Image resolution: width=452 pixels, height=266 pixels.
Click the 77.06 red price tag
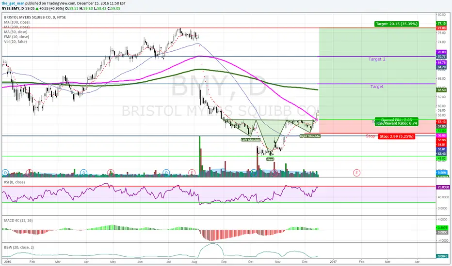point(442,28)
